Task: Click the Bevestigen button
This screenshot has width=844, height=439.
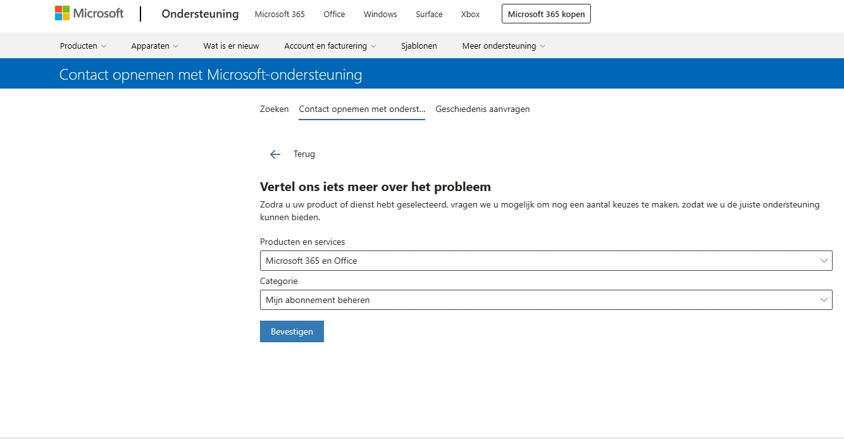Action: 292,331
